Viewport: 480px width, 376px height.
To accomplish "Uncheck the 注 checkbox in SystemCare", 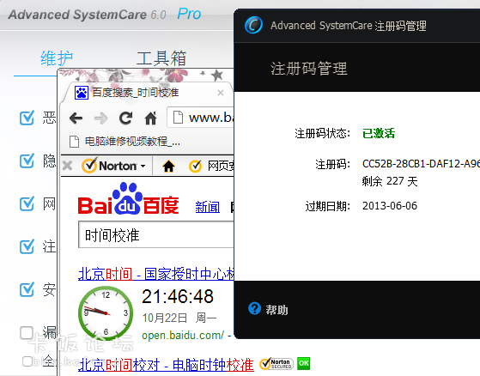I will click(27, 246).
